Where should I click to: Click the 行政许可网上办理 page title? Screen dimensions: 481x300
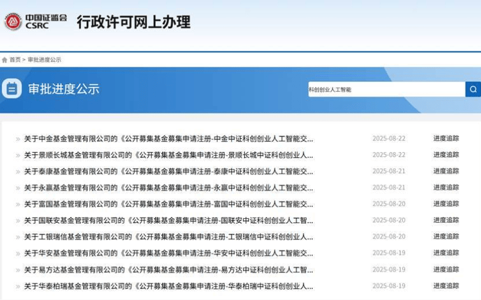[x=134, y=22]
